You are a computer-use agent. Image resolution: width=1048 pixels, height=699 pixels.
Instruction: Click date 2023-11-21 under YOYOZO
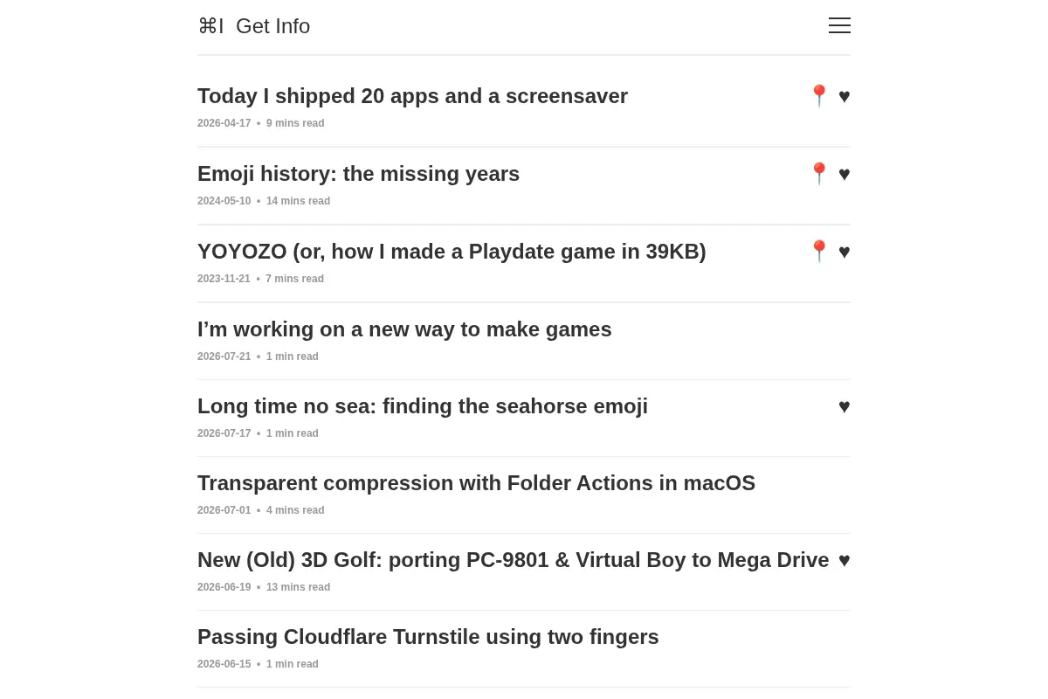tap(224, 279)
